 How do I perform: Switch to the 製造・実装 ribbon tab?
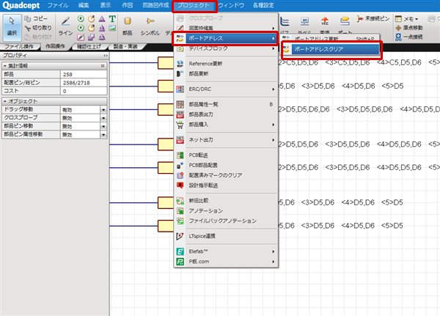click(x=125, y=47)
